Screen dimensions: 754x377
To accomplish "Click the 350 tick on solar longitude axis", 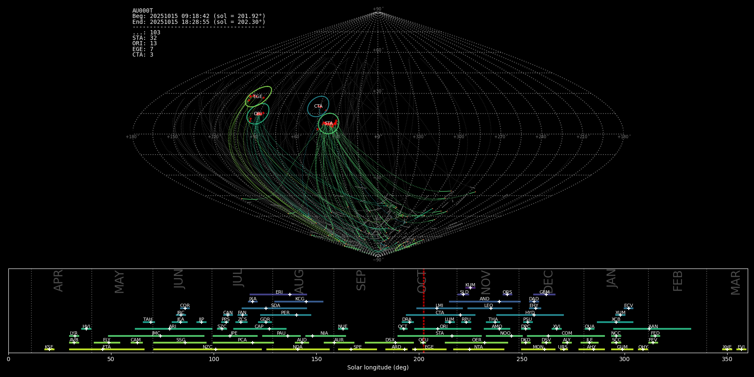I will point(727,359).
